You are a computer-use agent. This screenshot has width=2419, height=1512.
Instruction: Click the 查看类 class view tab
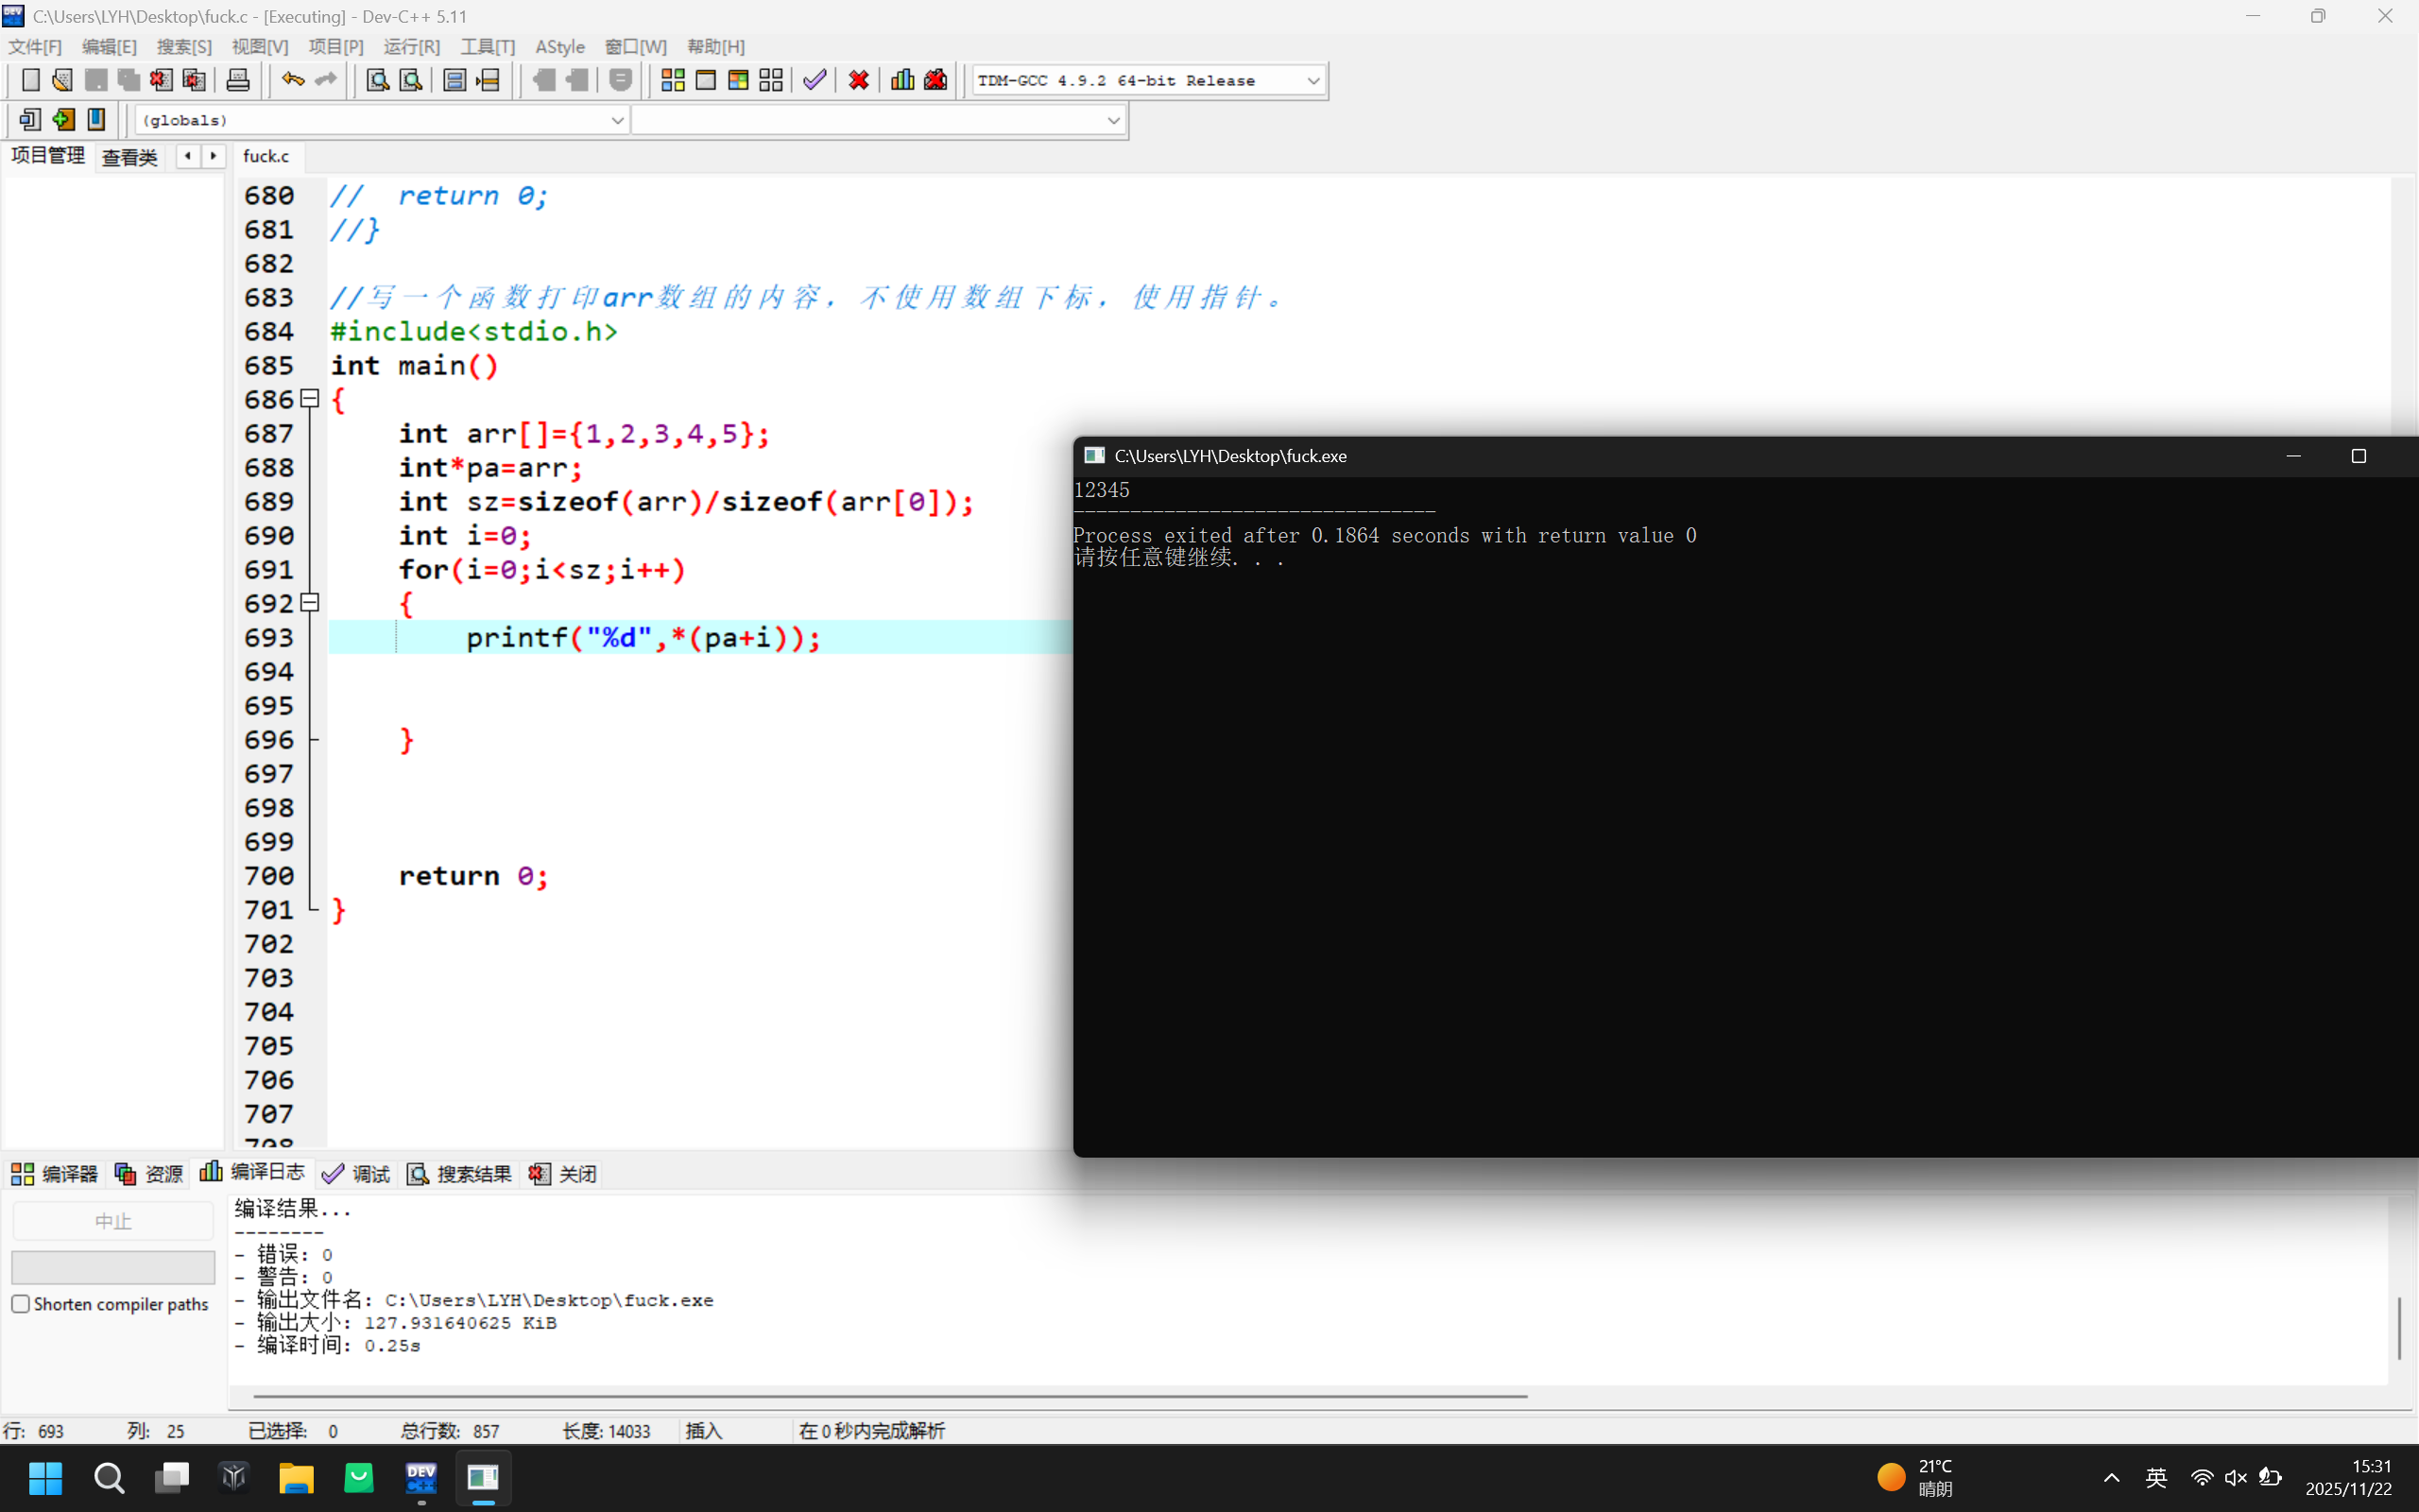(x=130, y=157)
